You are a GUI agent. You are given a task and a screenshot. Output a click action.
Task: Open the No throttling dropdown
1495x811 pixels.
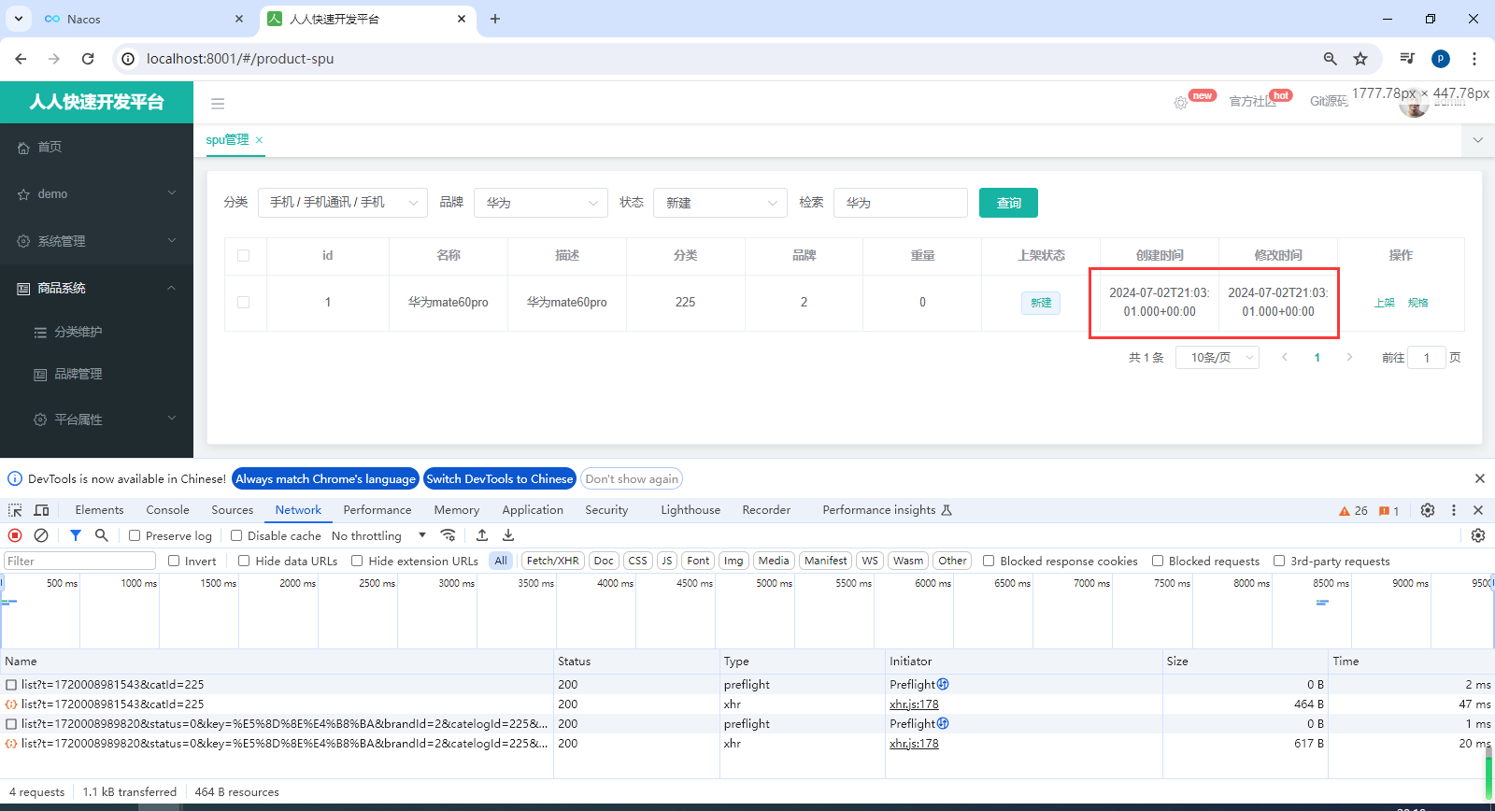tap(378, 535)
